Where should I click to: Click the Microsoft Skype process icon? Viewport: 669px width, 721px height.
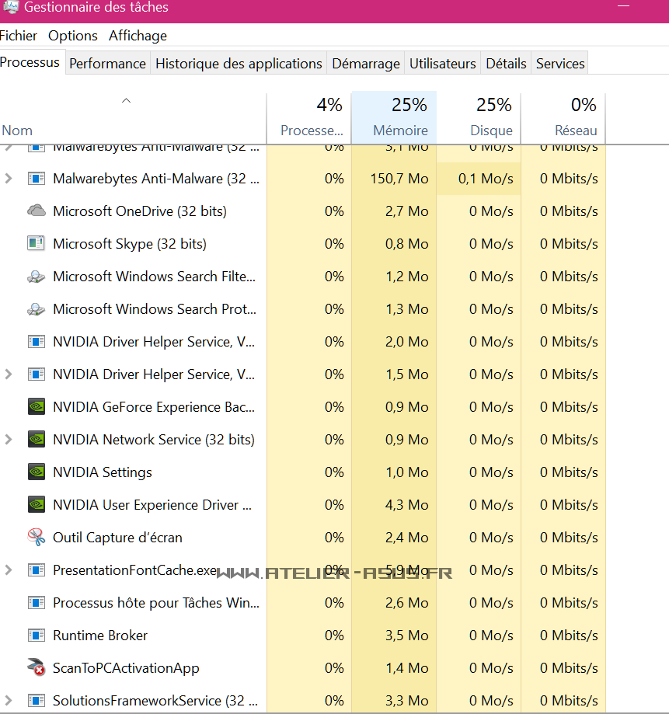36,243
